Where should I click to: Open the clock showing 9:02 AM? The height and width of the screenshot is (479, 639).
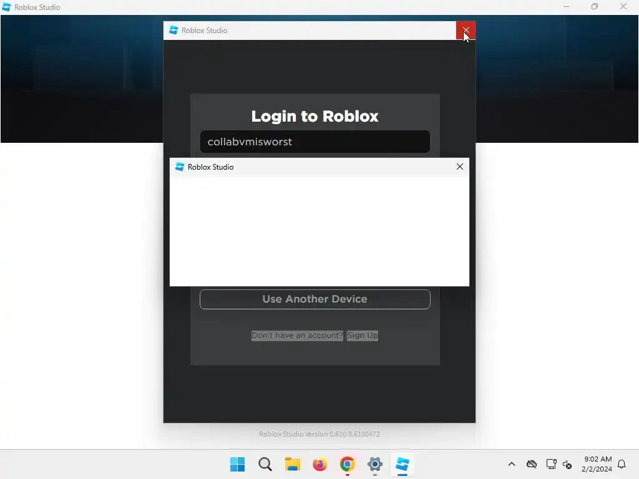tap(597, 464)
